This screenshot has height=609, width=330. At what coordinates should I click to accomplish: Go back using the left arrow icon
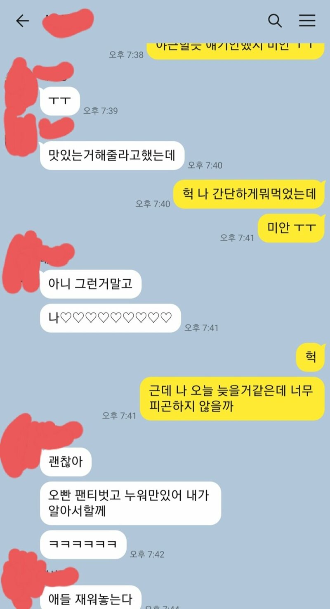(22, 21)
